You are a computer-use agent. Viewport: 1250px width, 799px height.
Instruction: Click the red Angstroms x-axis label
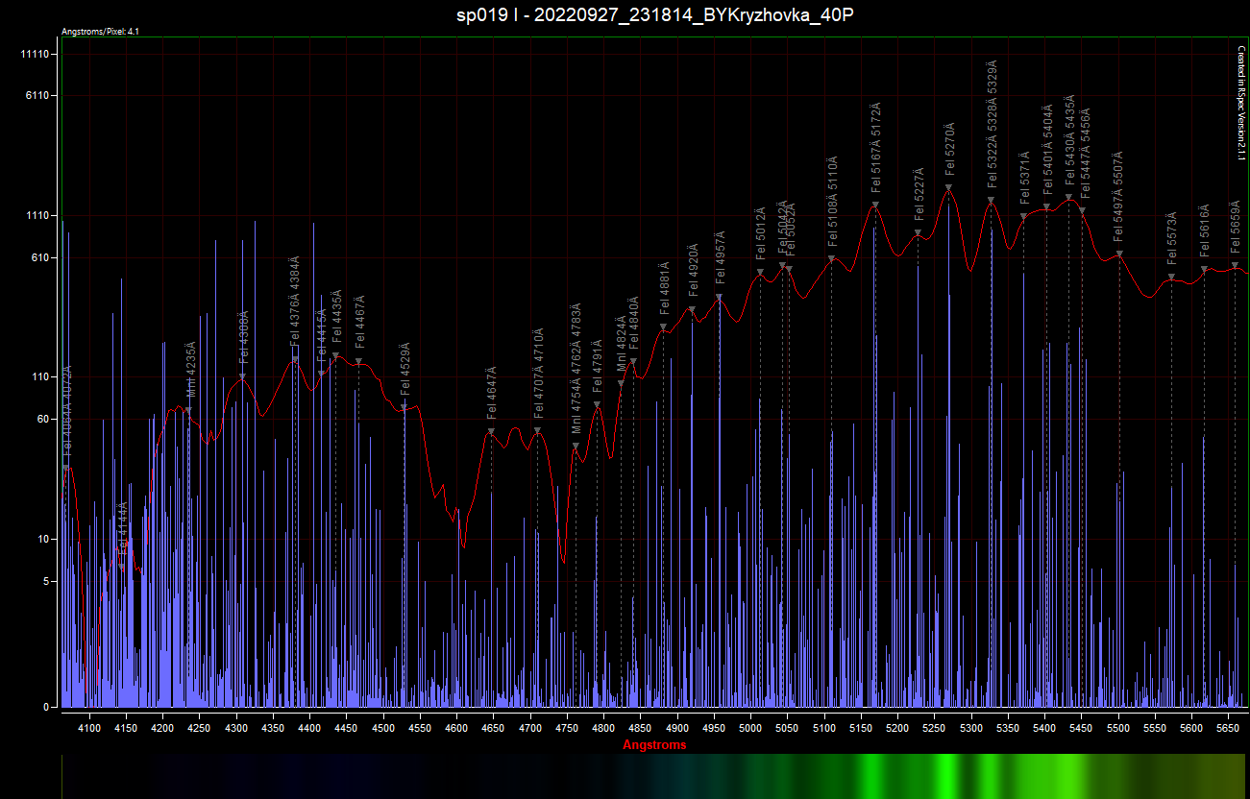pos(654,745)
